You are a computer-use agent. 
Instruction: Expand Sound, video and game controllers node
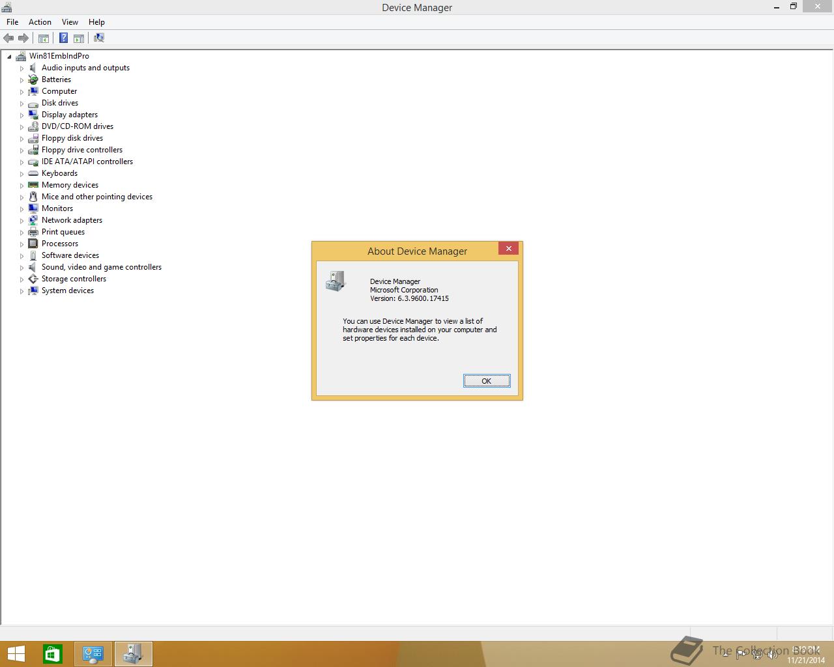[x=22, y=268]
